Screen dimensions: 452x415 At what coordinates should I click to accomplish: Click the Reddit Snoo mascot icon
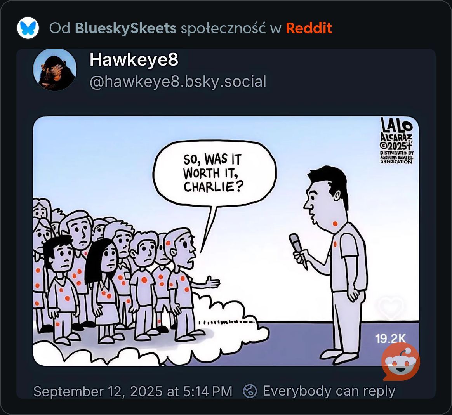click(x=400, y=363)
